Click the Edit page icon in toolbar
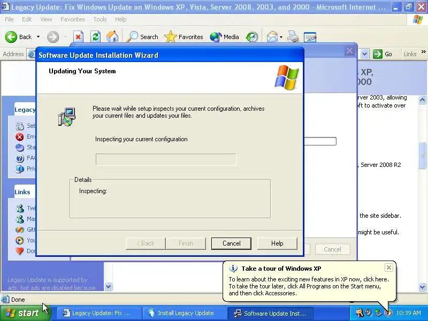 click(310, 37)
